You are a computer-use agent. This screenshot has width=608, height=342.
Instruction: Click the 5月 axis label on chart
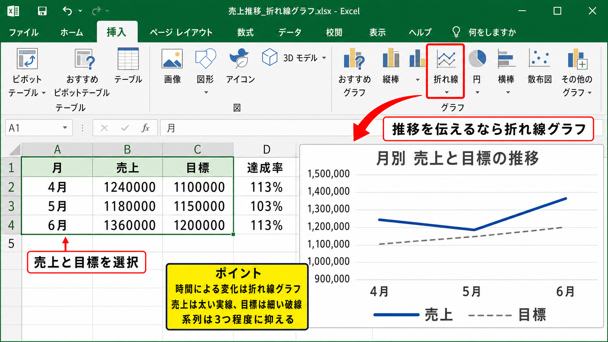pos(472,291)
